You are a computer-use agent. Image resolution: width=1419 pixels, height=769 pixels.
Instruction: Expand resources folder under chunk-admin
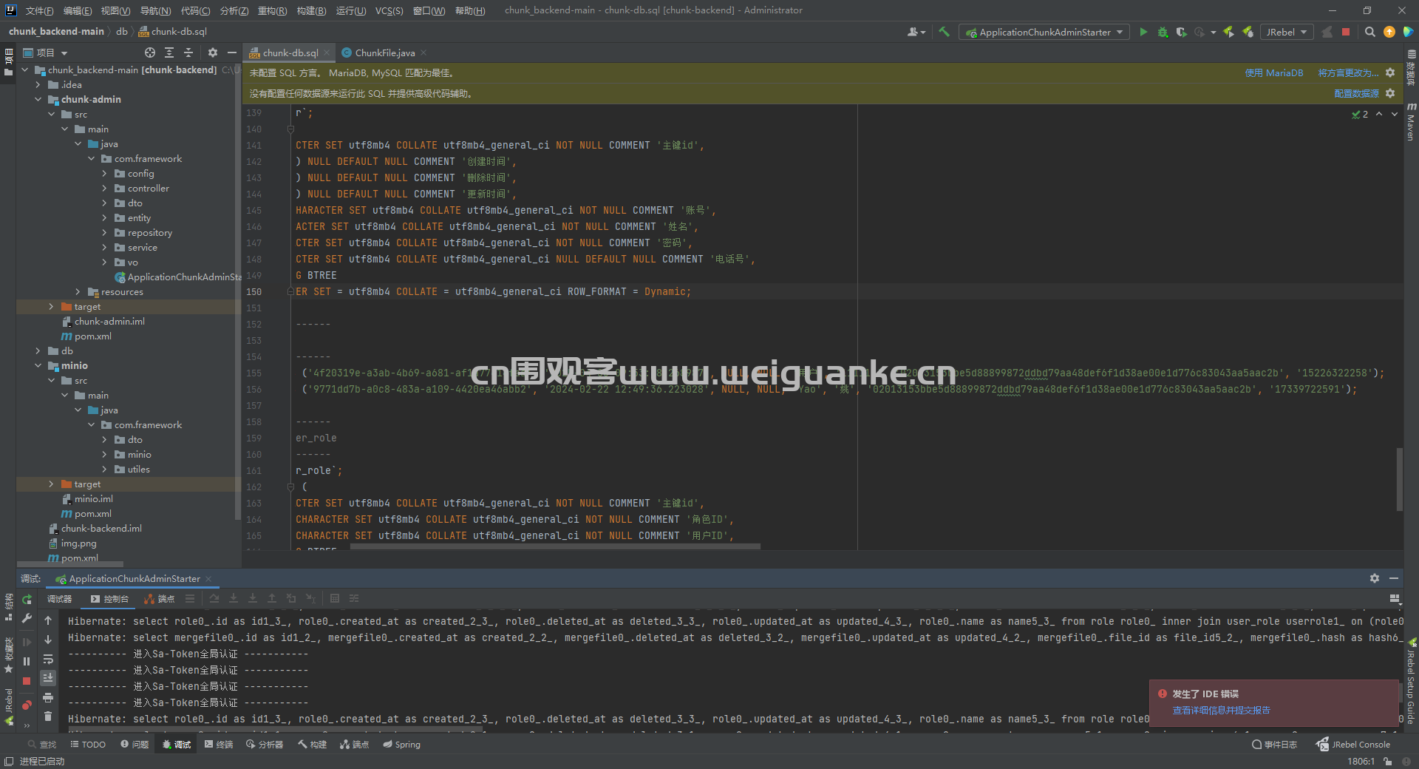click(78, 291)
